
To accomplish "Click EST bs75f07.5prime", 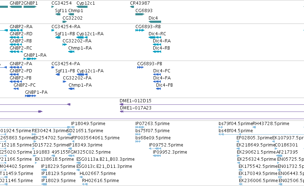I will tap(153, 131).
